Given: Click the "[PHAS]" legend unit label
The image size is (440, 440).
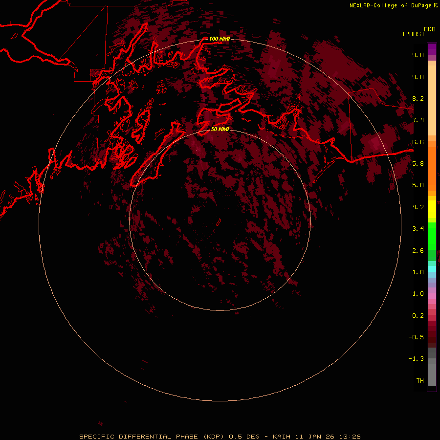Looking at the screenshot, I should click(413, 34).
